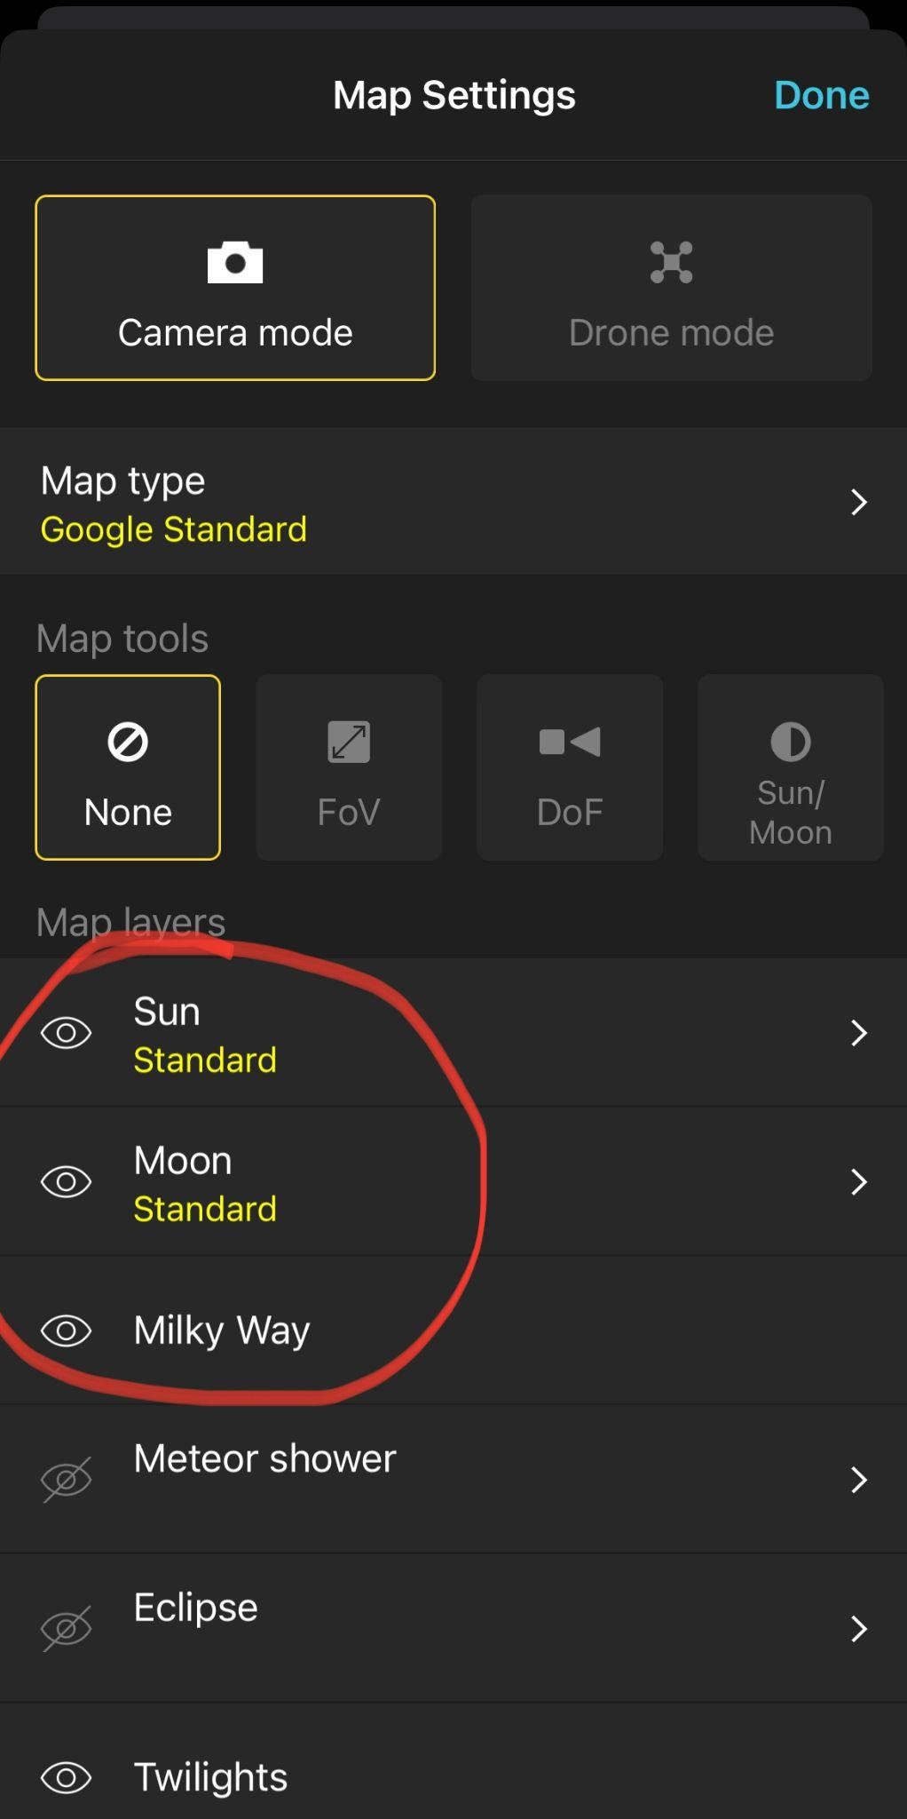
Task: Click the Google Standard map type text
Action: coord(174,529)
